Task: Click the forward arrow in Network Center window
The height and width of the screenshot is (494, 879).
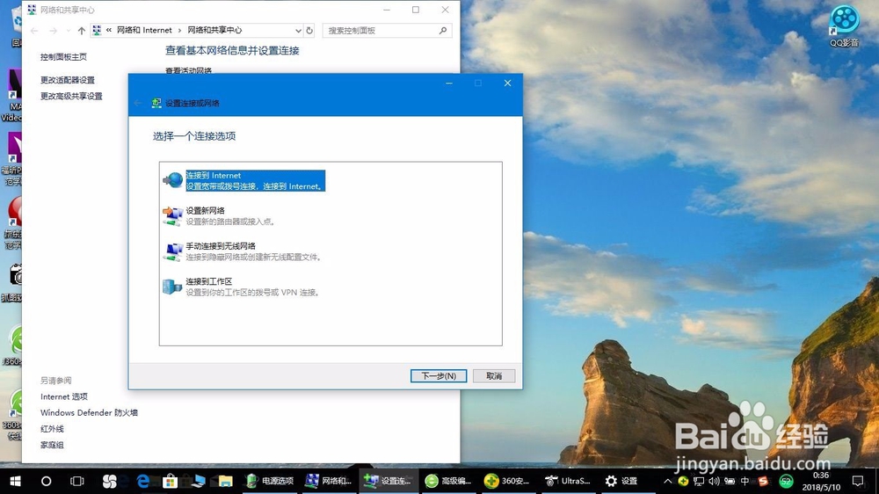Action: point(54,30)
